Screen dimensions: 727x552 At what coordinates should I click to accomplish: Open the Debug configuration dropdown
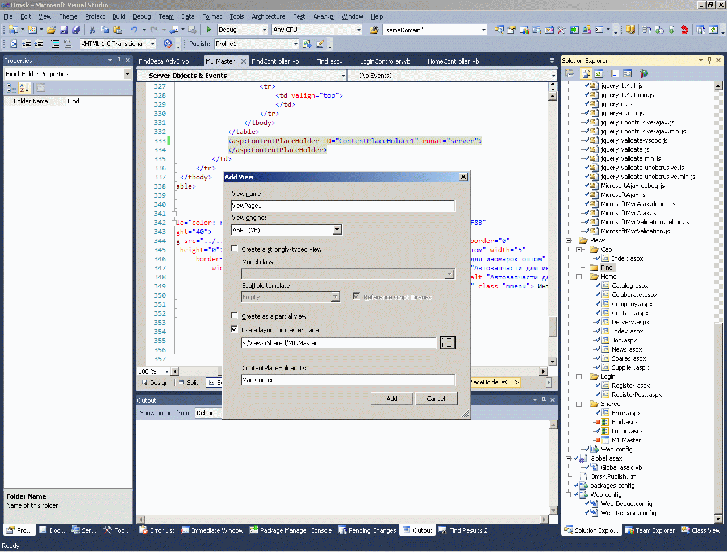pyautogui.click(x=264, y=30)
